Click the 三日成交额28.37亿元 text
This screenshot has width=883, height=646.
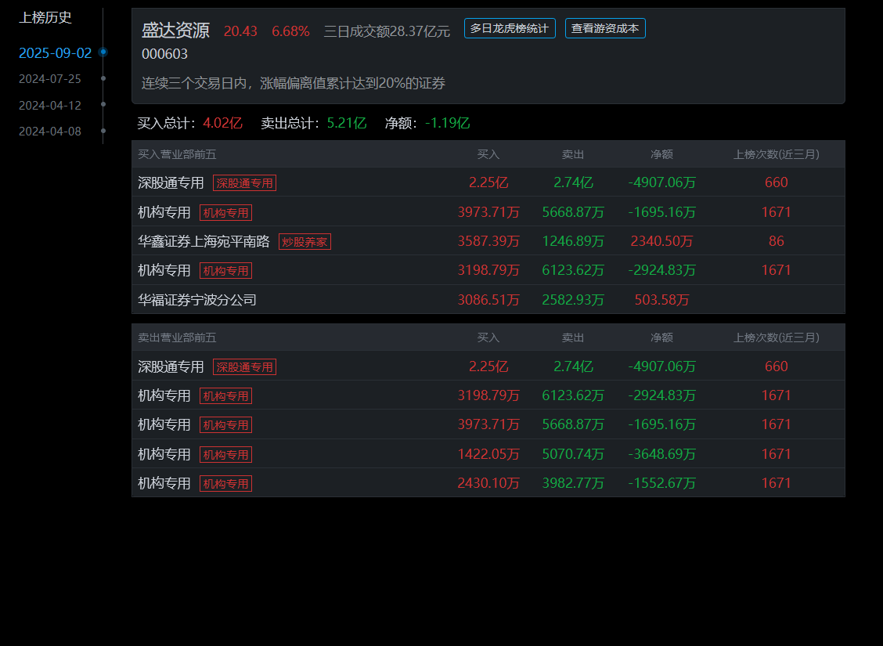tap(387, 31)
